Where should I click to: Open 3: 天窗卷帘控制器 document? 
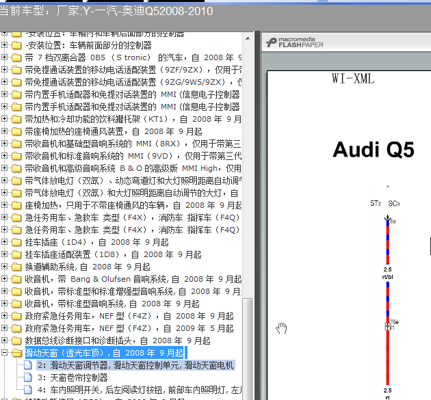click(x=73, y=377)
